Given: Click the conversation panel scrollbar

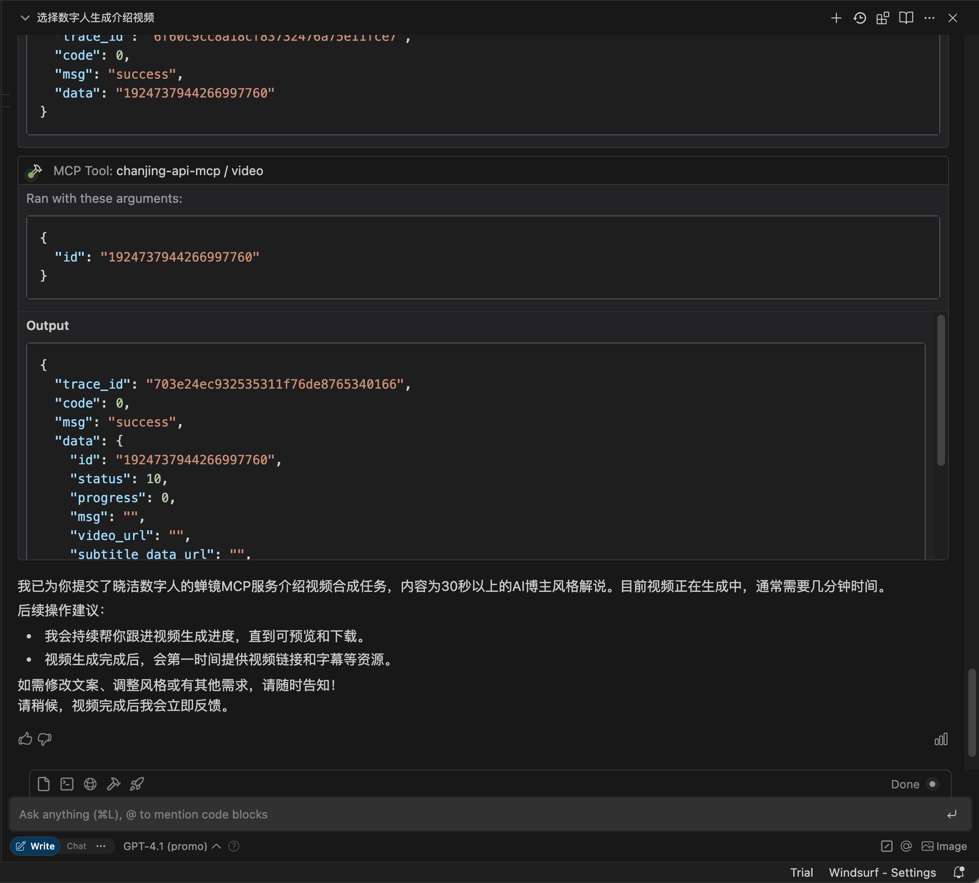Looking at the screenshot, I should coord(972,712).
